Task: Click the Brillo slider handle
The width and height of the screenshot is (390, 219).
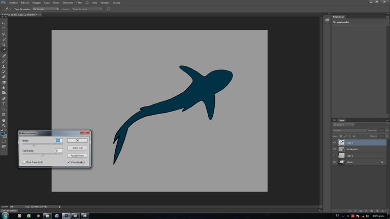Action: tap(34, 145)
